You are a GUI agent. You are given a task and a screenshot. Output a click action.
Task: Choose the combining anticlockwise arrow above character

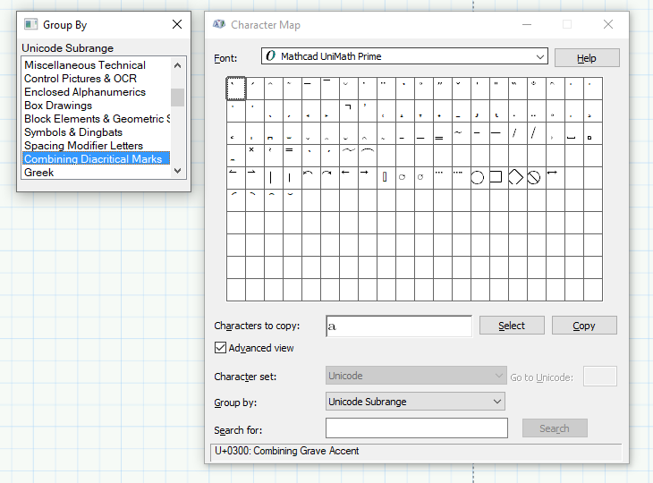pos(311,178)
